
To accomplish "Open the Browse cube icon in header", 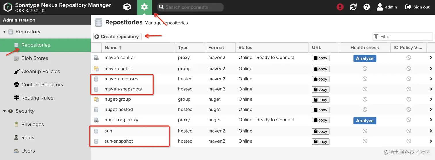I will (127, 7).
